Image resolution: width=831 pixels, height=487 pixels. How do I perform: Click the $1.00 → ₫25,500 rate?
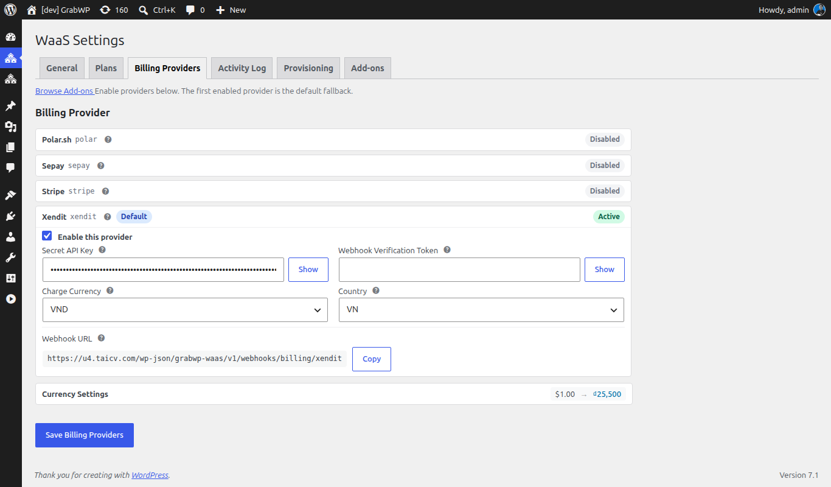click(x=588, y=394)
